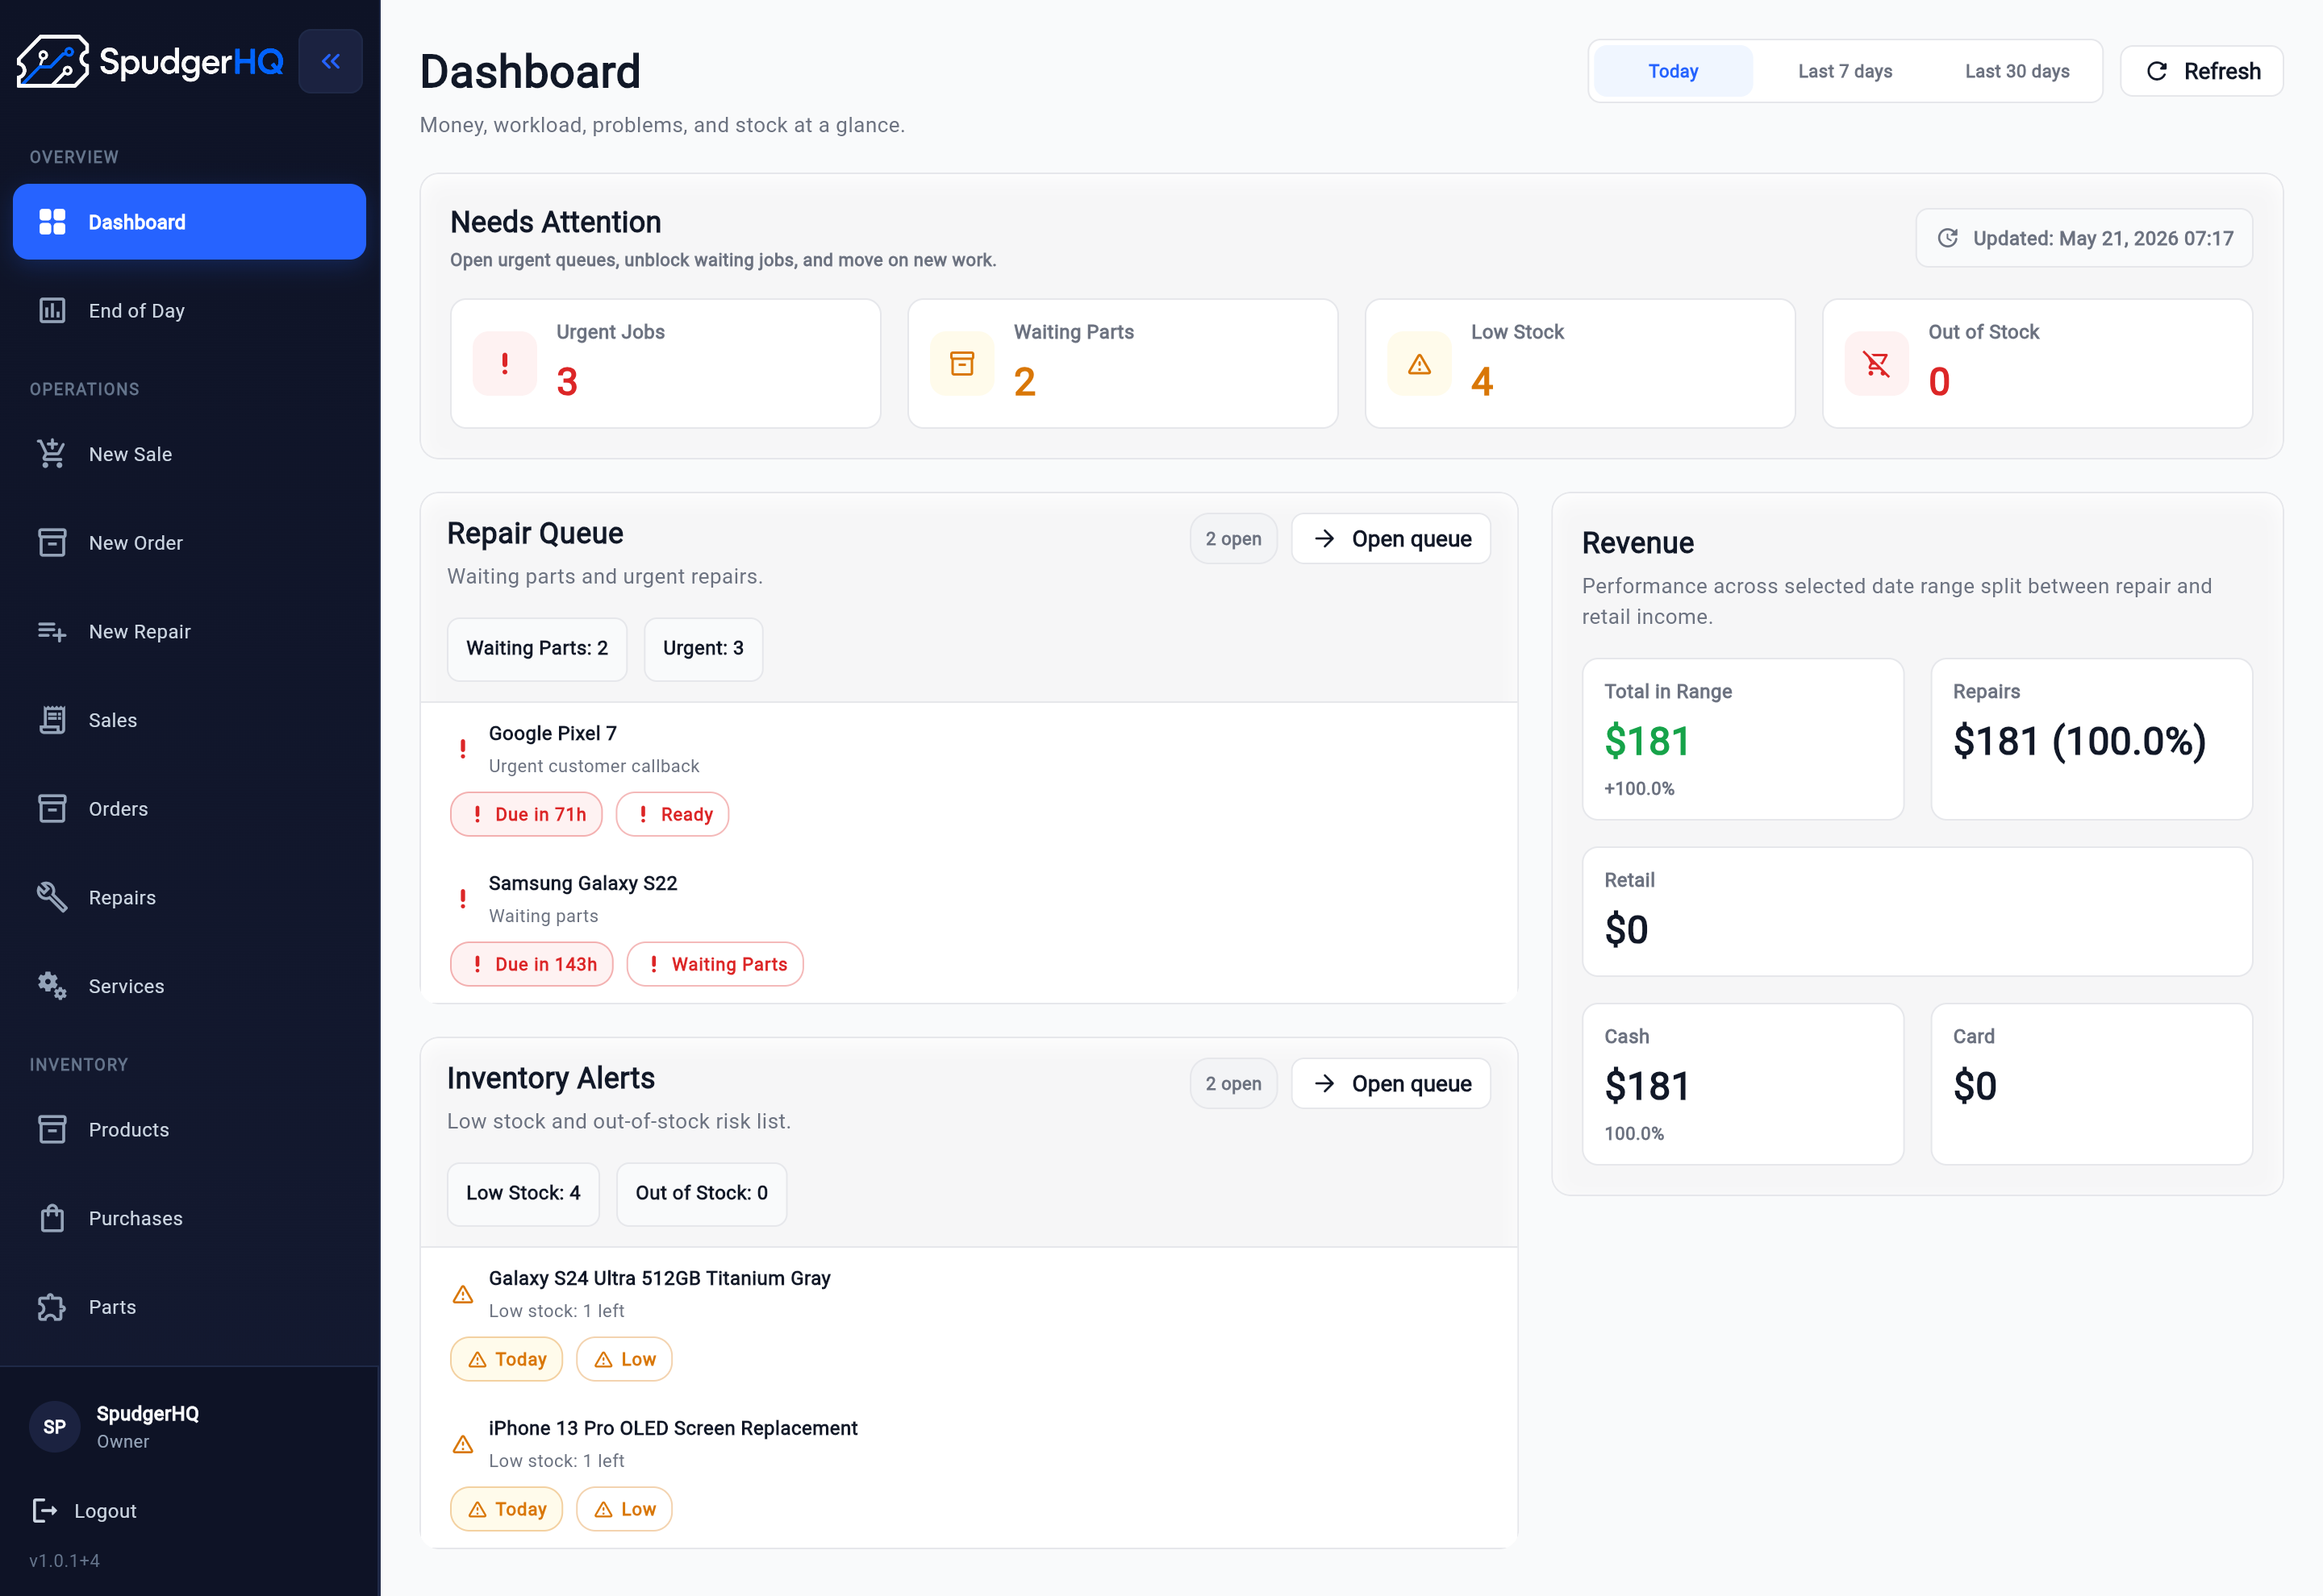Click the Cash $181 revenue card

(x=1743, y=1085)
